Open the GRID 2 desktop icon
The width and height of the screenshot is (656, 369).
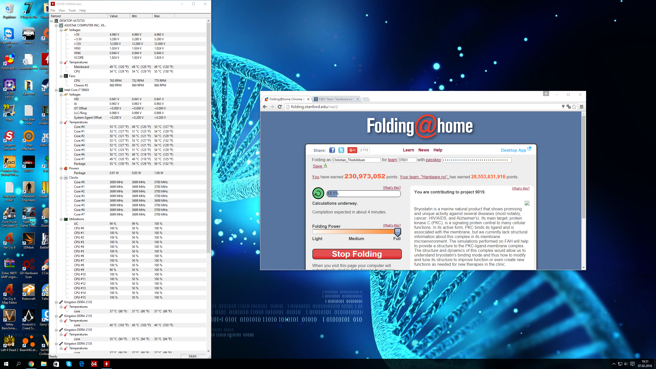point(28,164)
